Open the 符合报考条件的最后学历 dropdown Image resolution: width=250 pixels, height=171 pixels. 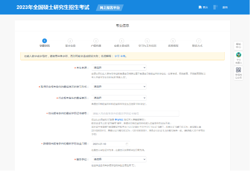click(x=119, y=98)
